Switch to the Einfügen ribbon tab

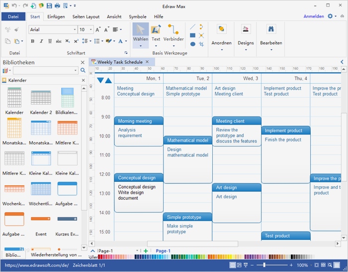click(56, 16)
